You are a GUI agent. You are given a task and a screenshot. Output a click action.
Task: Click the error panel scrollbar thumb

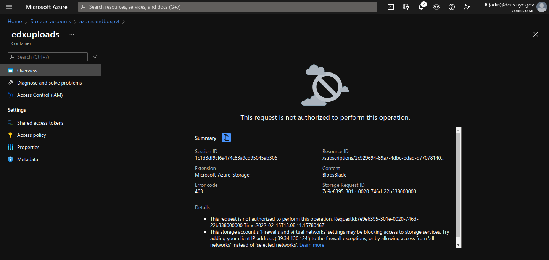coord(459,185)
